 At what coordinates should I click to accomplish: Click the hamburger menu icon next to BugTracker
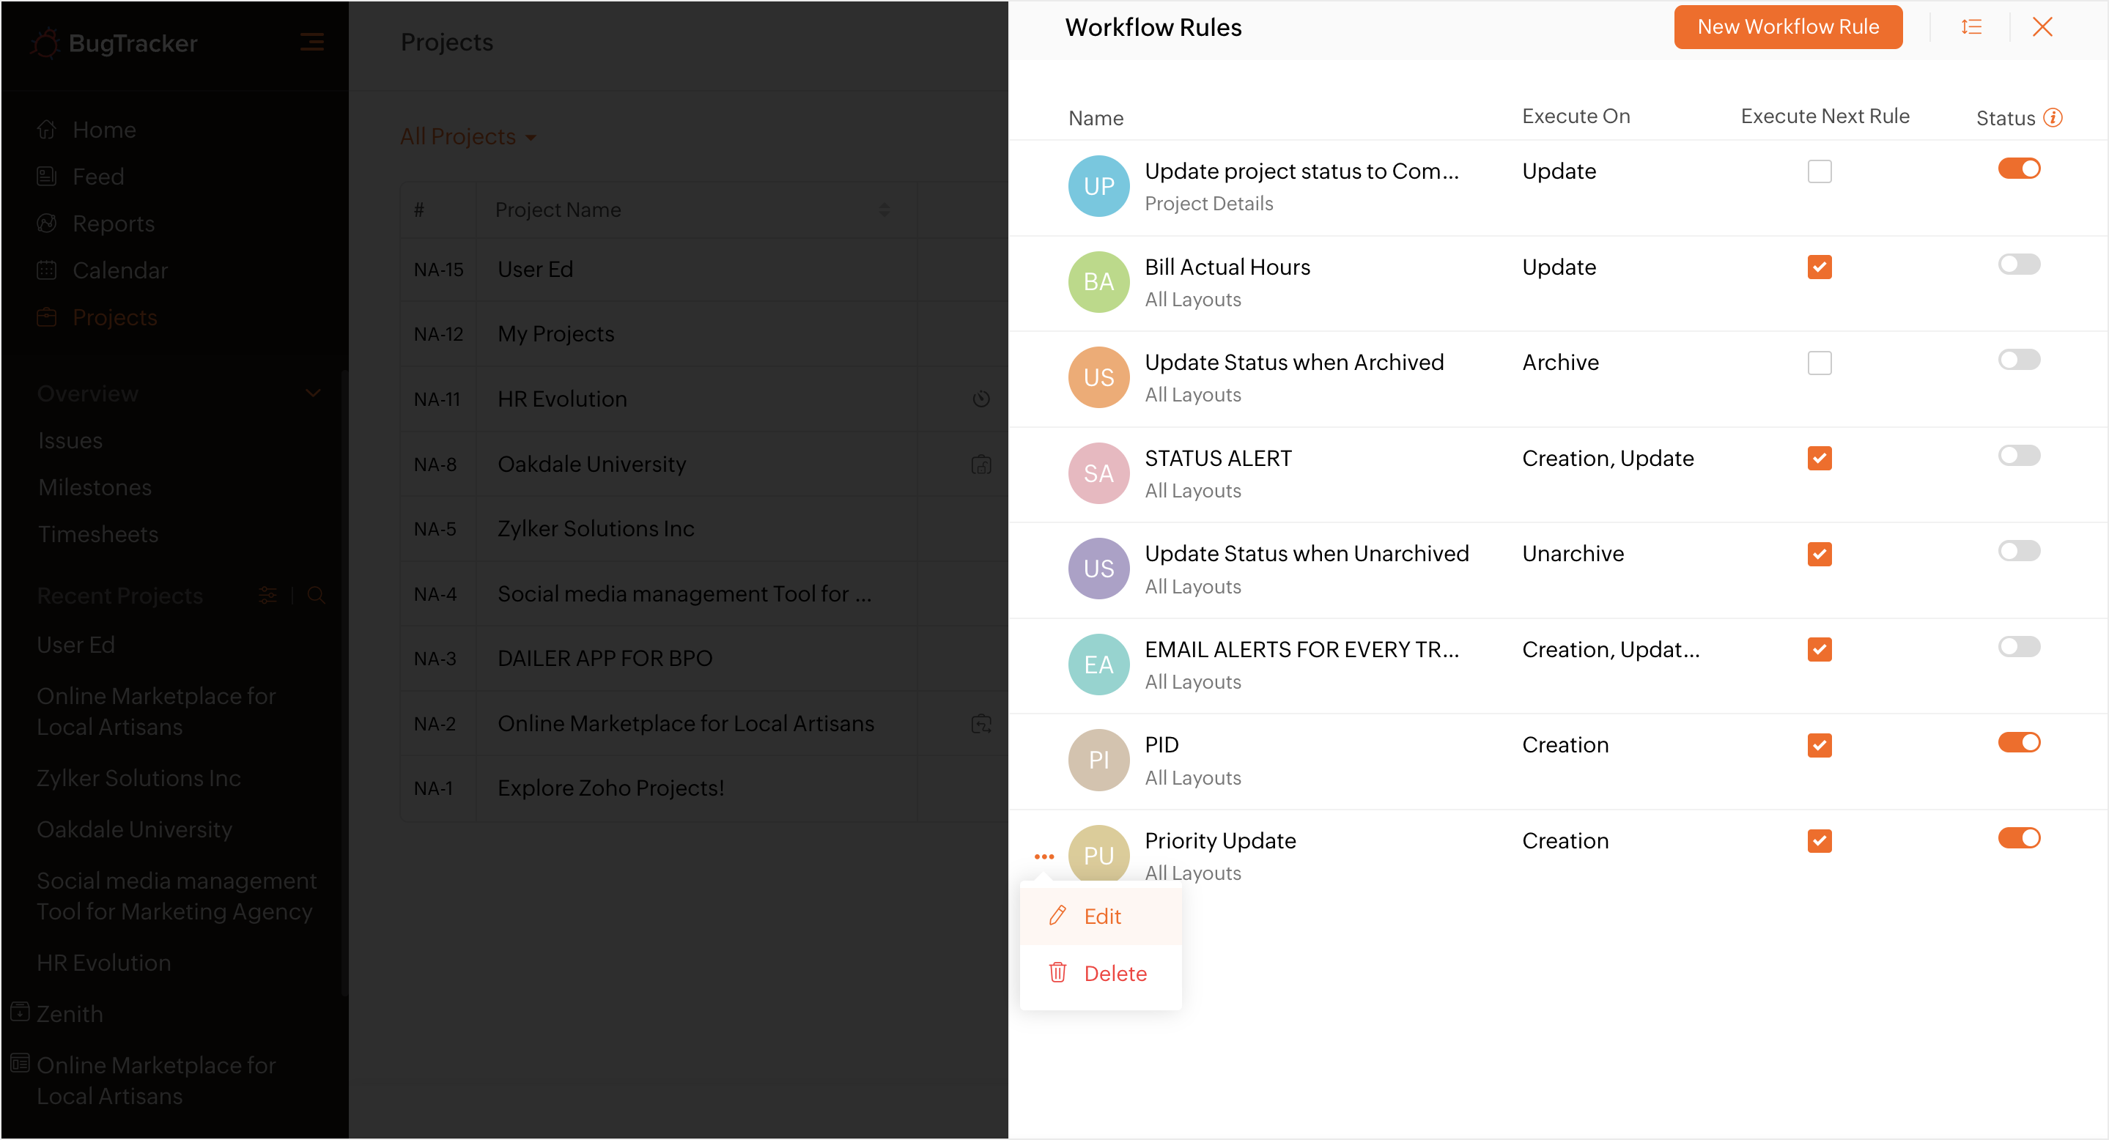[x=312, y=42]
